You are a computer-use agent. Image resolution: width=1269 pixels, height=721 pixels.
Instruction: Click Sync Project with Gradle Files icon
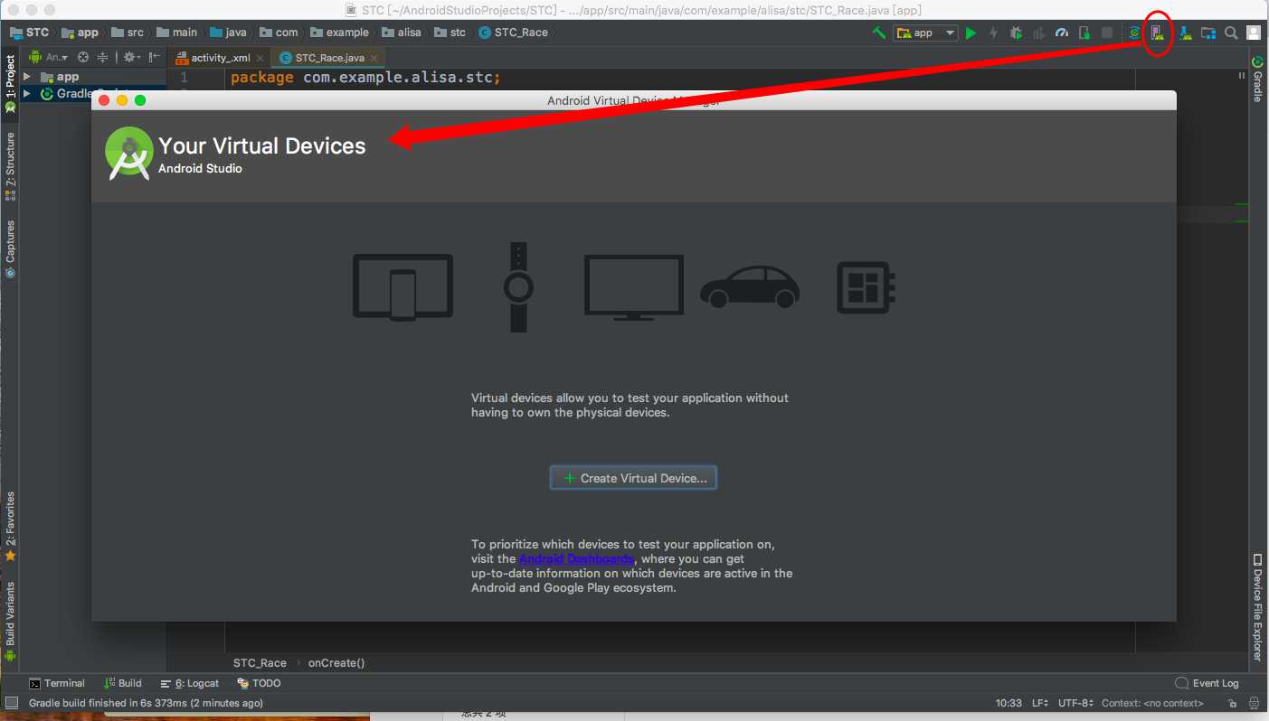pyautogui.click(x=1134, y=33)
